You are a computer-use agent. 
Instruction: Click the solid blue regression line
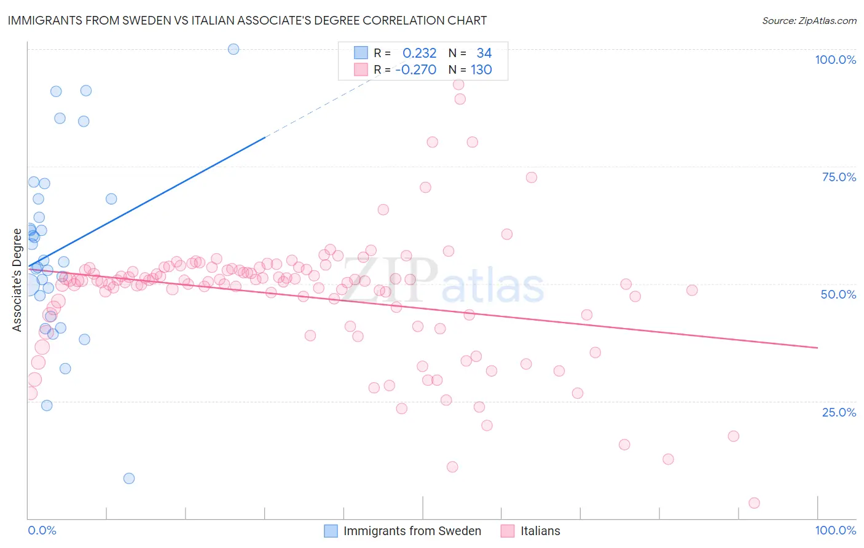(x=147, y=202)
